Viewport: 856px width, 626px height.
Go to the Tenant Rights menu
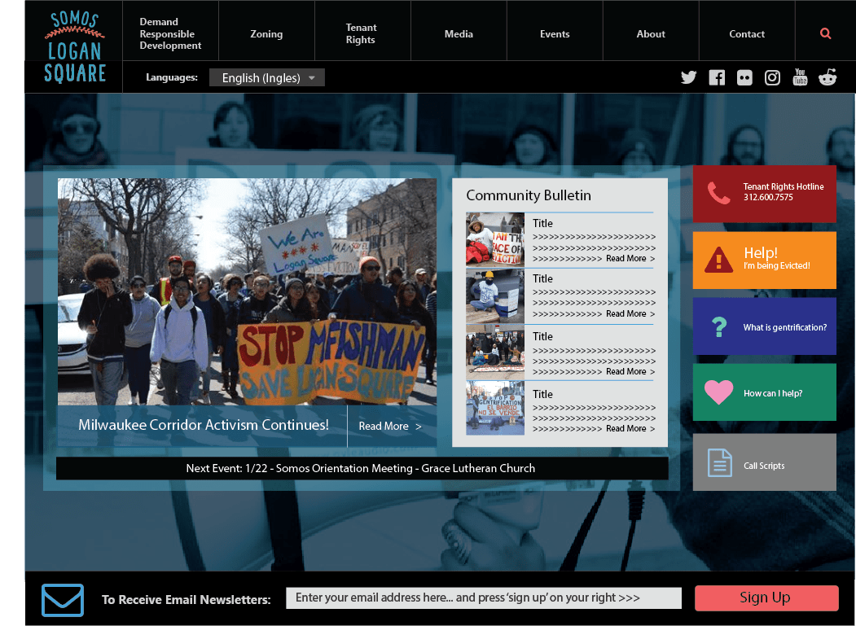(361, 33)
